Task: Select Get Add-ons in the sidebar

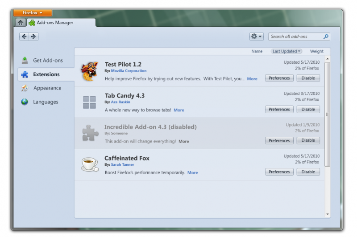Action: click(48, 61)
